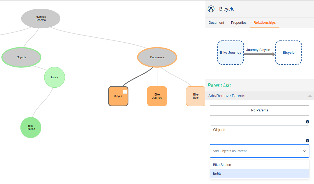Select the Bike Station node in the graph
Image resolution: width=314 pixels, height=184 pixels.
click(x=31, y=127)
